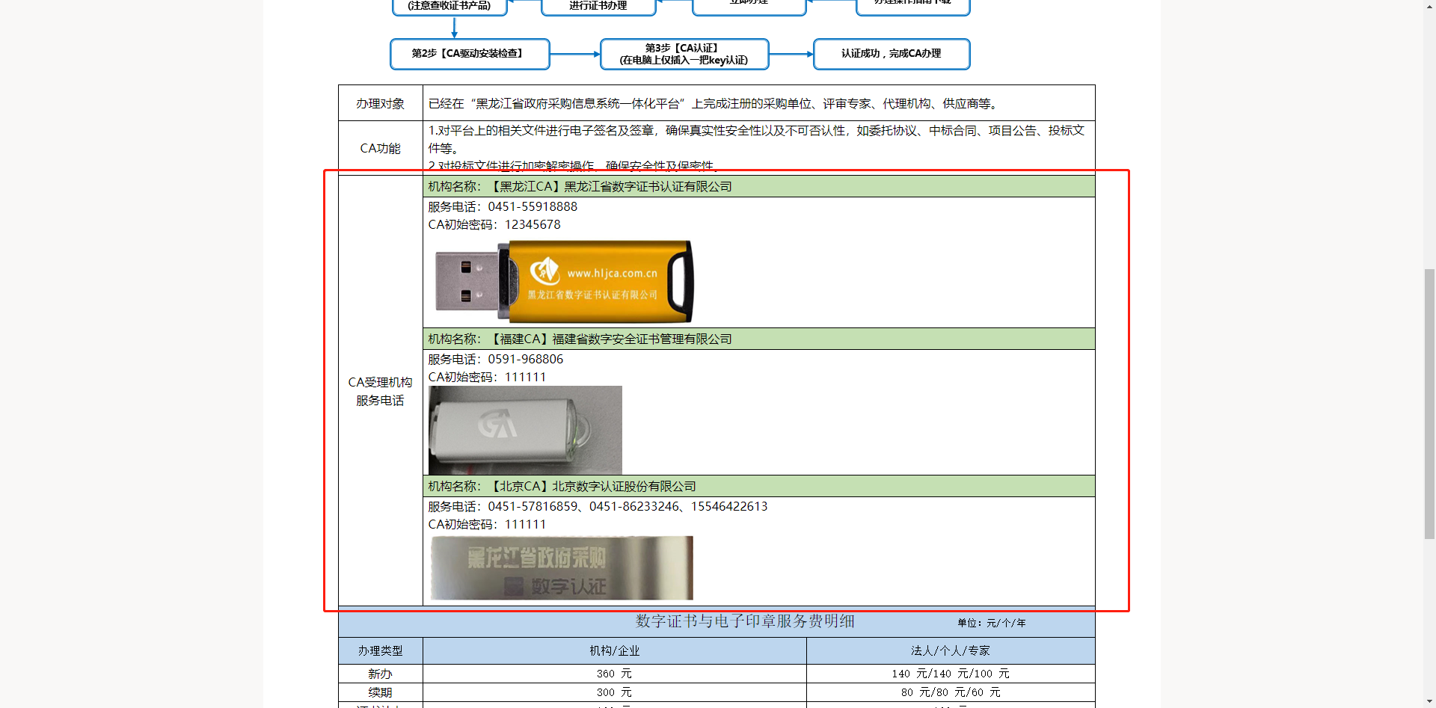Click the 法人/个人/专家 column header
The width and height of the screenshot is (1436, 708).
click(951, 650)
